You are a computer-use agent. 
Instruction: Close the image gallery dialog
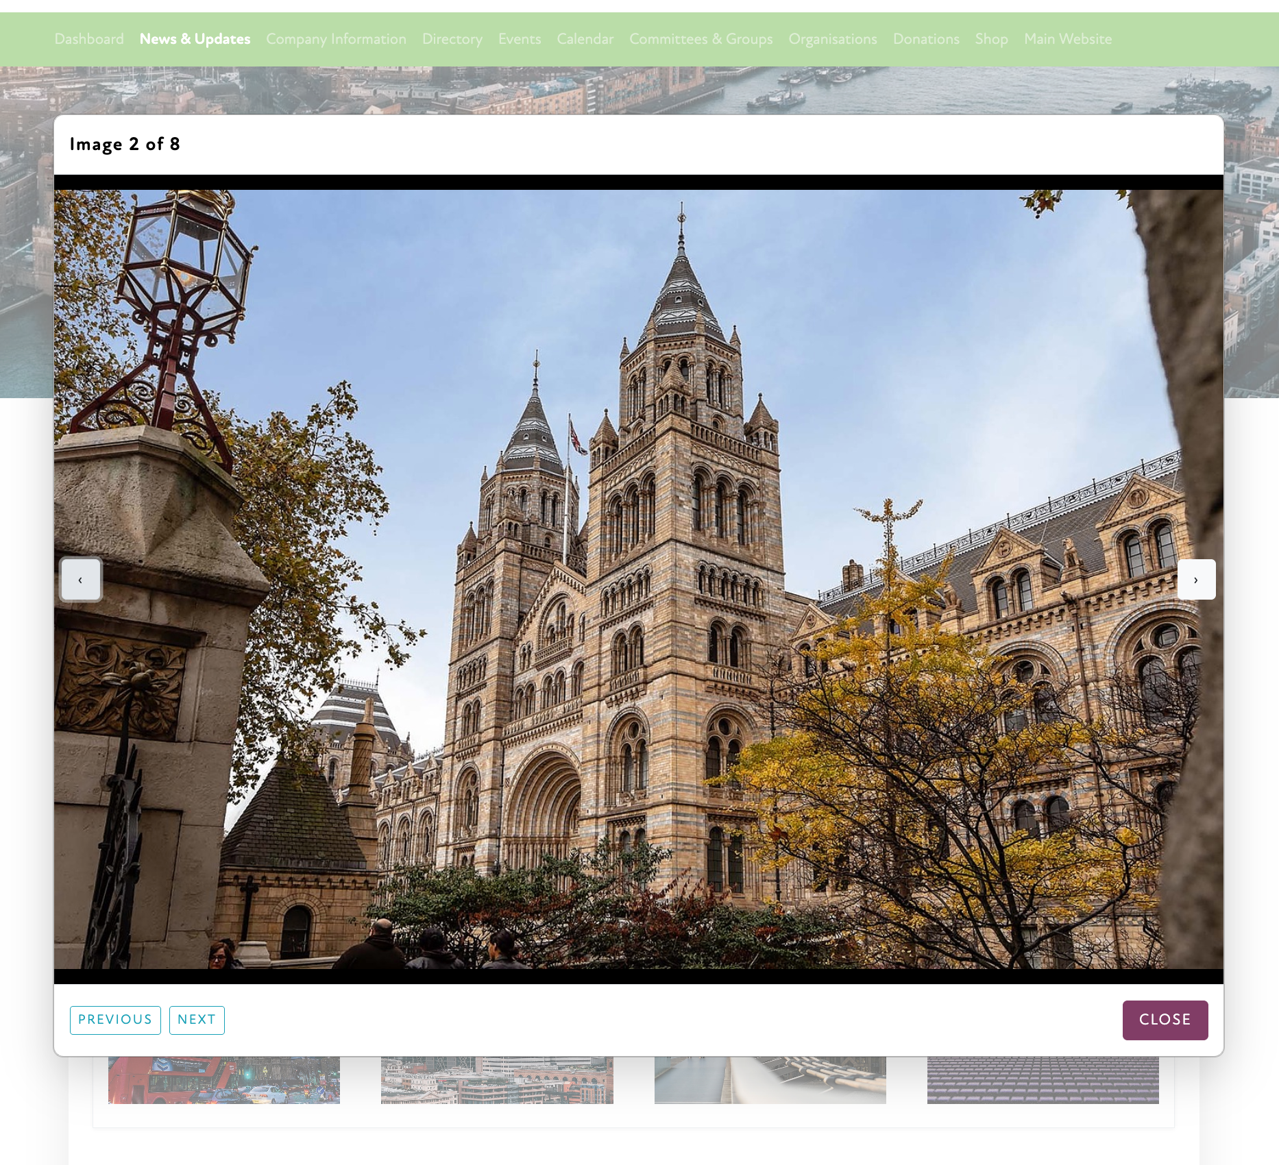click(x=1165, y=1020)
